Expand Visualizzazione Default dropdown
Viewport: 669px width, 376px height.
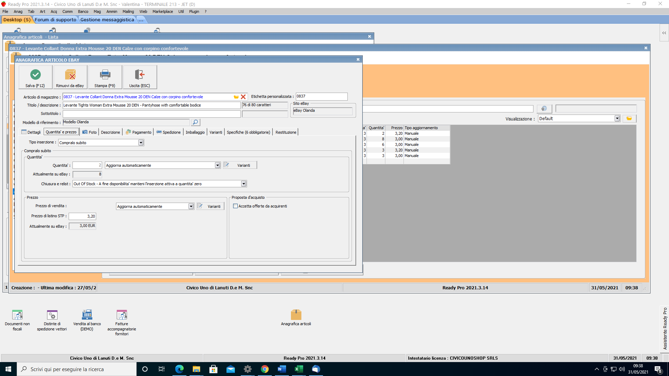pos(617,119)
